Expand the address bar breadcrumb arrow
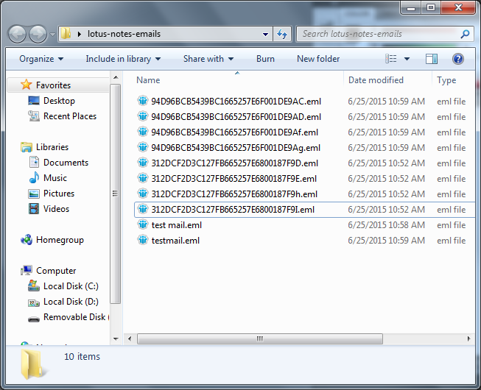 [x=80, y=34]
